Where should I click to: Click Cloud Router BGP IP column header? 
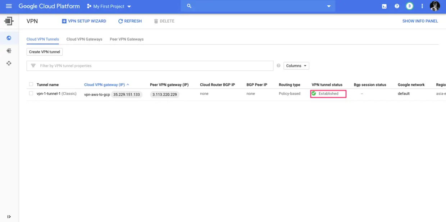tap(217, 85)
